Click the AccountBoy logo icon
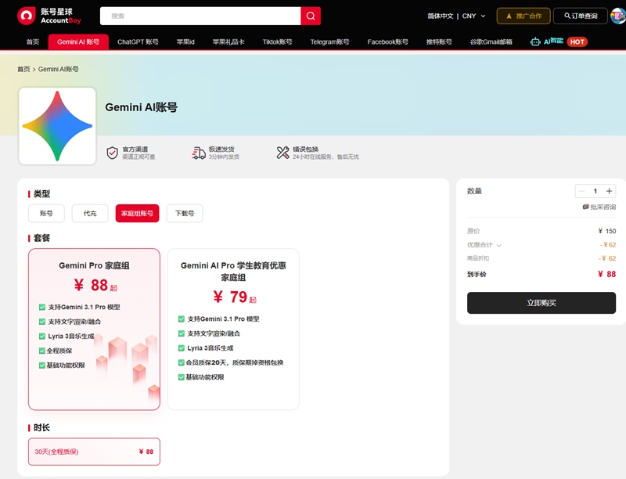The width and height of the screenshot is (626, 479). click(27, 16)
